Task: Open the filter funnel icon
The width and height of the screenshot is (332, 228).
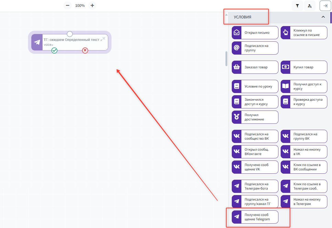Action: click(x=297, y=6)
